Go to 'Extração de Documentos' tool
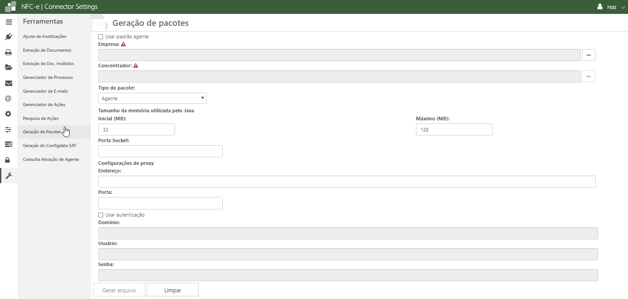The width and height of the screenshot is (628, 299). [47, 50]
